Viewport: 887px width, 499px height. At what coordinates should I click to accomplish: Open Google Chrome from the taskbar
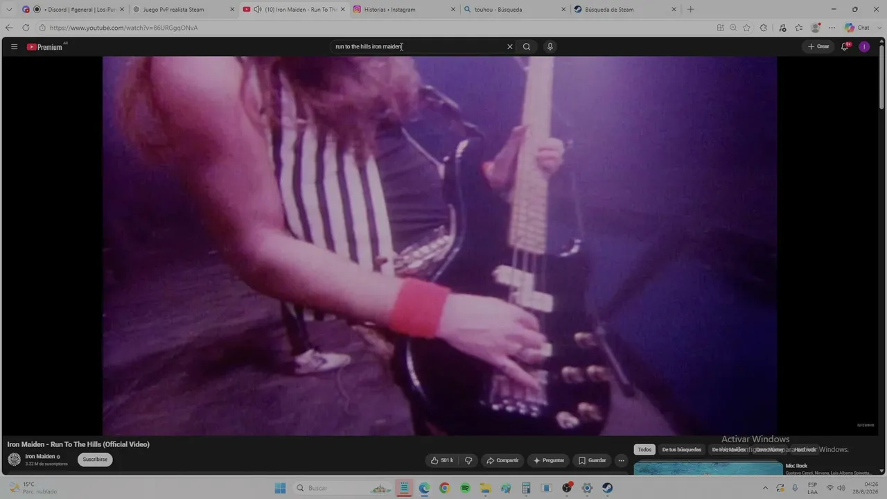pos(444,488)
